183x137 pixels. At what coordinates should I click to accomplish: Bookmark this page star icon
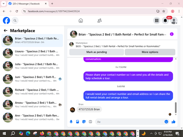[x=164, y=11]
